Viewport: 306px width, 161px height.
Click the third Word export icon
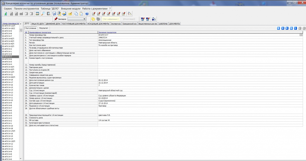154,19
